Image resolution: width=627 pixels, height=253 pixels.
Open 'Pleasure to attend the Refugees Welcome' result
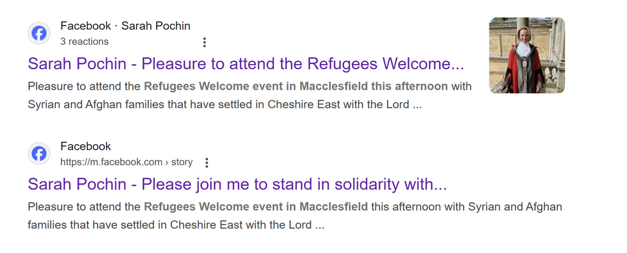[x=246, y=64]
